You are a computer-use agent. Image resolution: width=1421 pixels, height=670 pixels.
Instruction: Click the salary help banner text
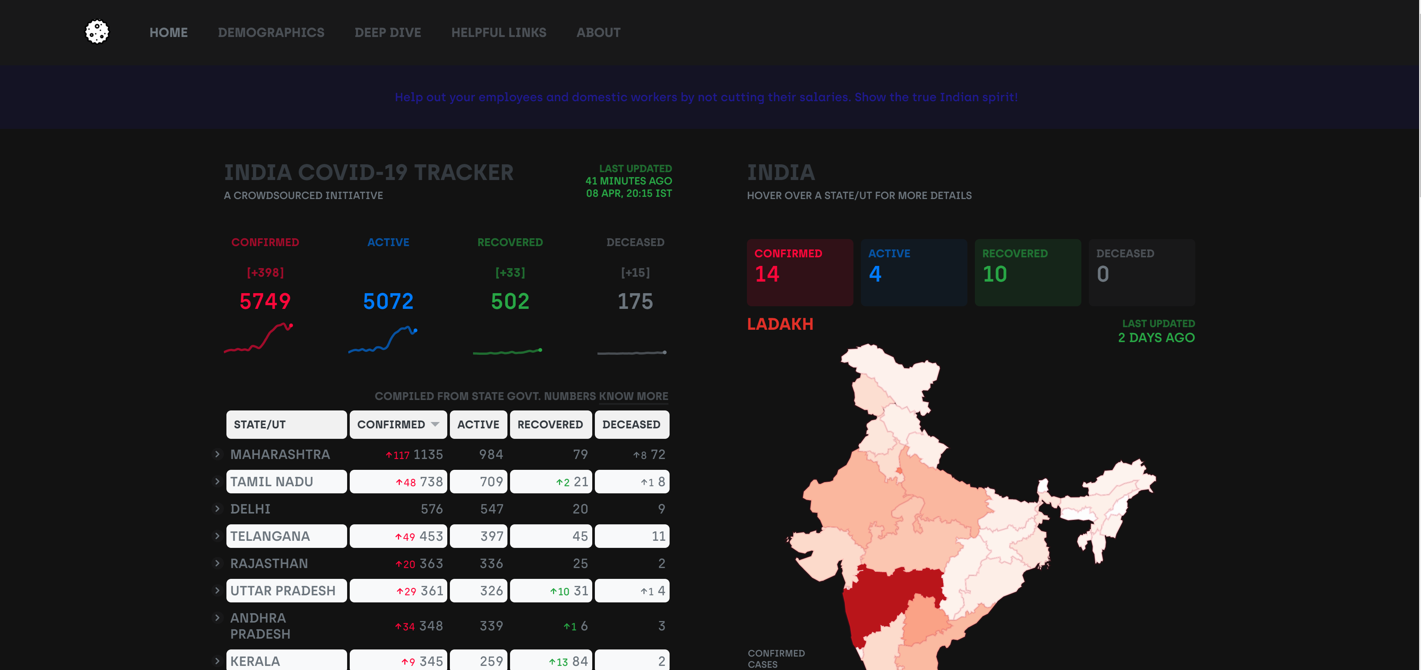[x=706, y=97]
